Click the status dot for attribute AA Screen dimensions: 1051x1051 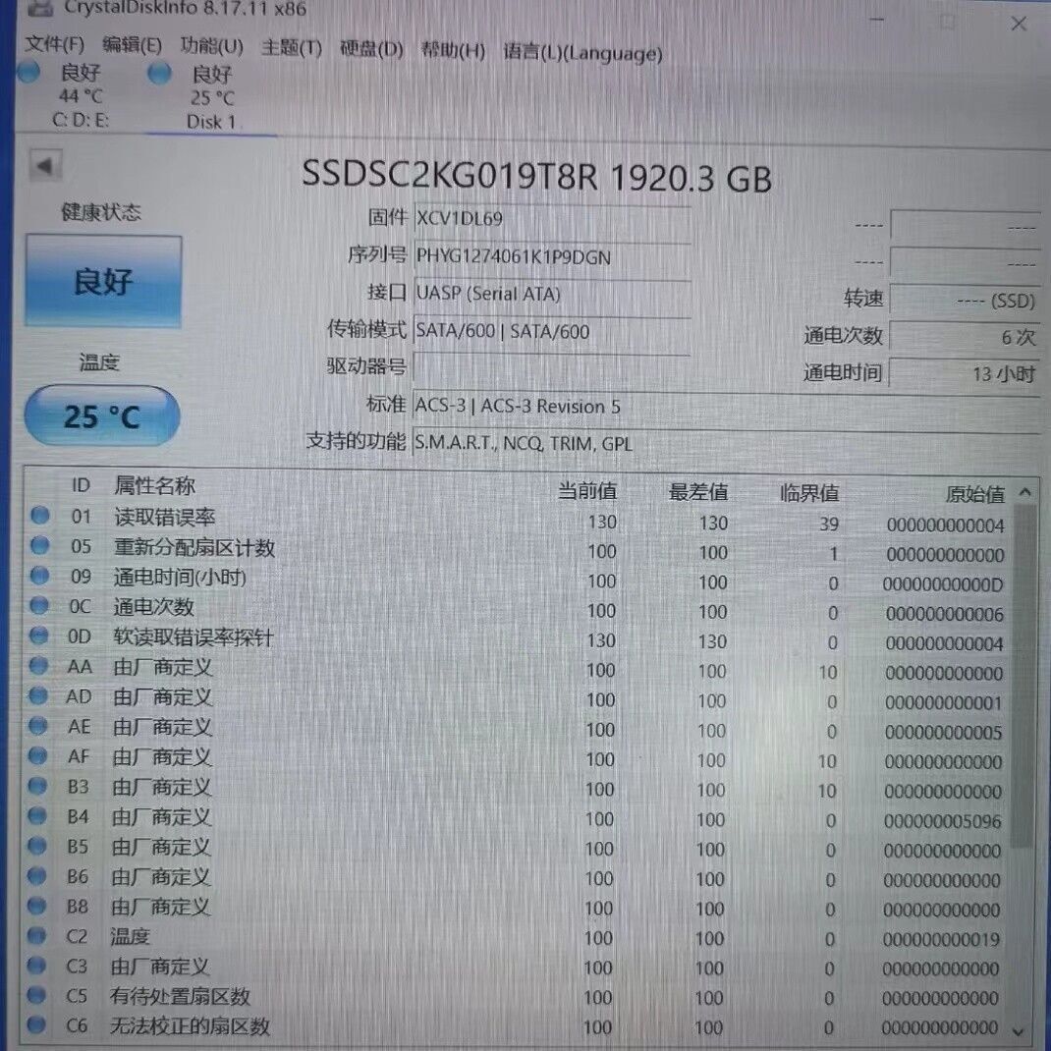pos(39,665)
